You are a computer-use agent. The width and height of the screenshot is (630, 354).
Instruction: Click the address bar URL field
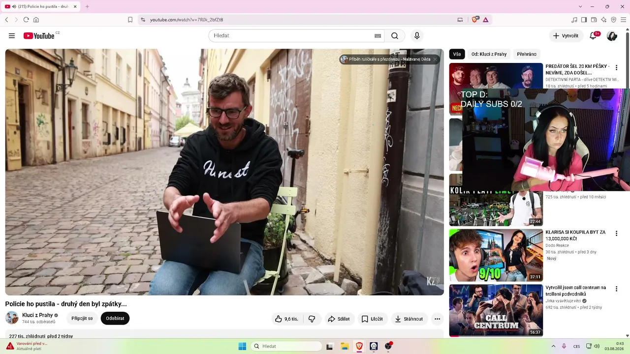(300, 20)
